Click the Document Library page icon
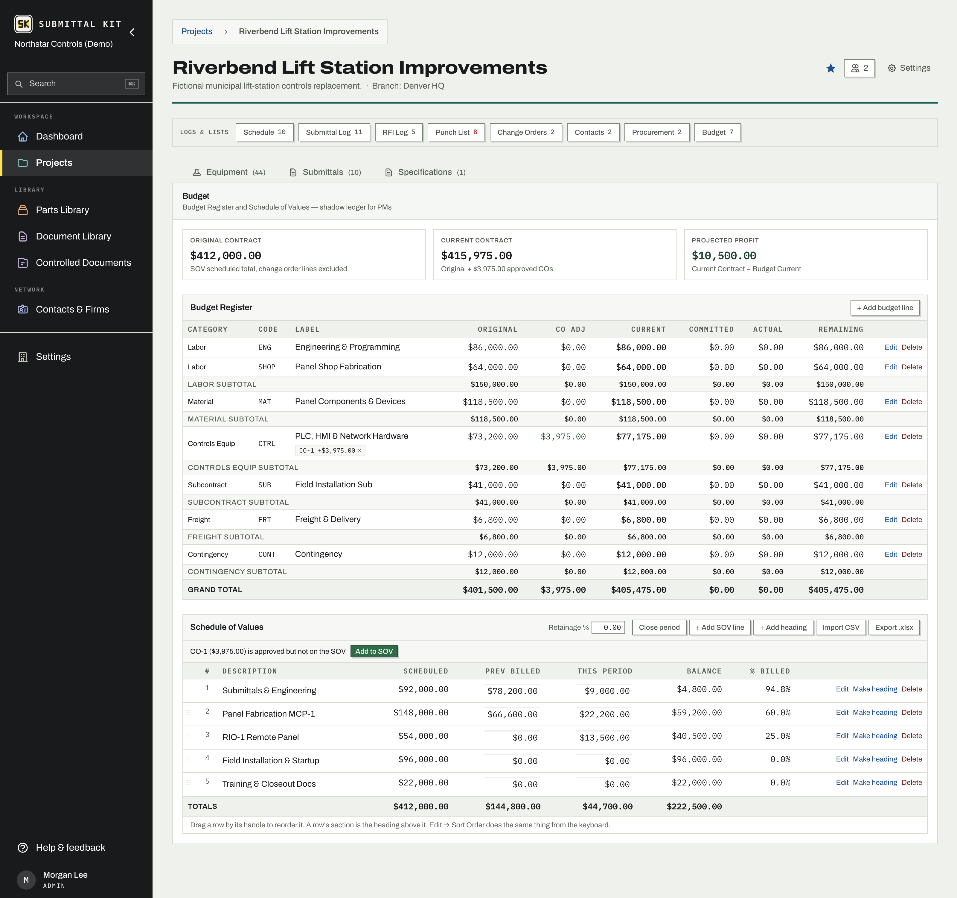This screenshot has width=957, height=898. (x=23, y=236)
